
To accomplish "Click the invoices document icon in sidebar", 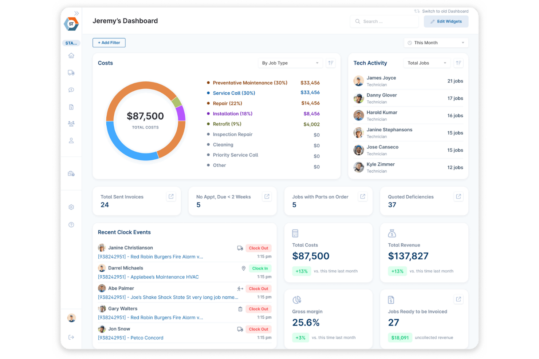I will [x=71, y=107].
